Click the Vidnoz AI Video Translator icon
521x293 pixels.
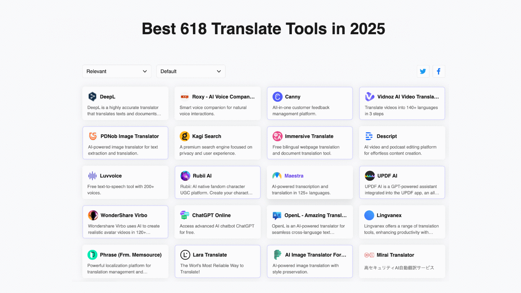pyautogui.click(x=370, y=97)
